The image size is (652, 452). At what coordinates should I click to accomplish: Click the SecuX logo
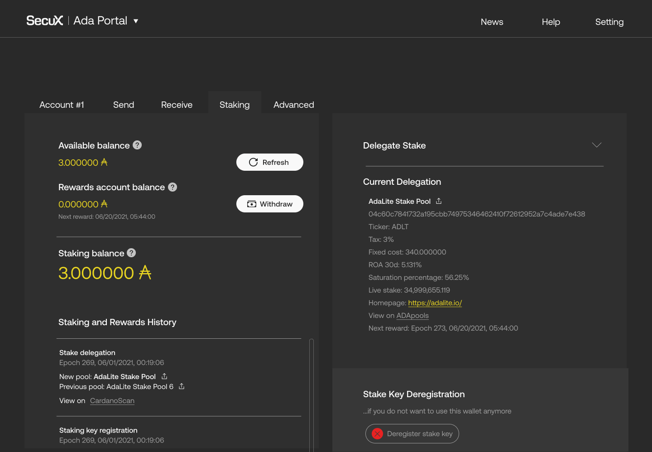45,20
